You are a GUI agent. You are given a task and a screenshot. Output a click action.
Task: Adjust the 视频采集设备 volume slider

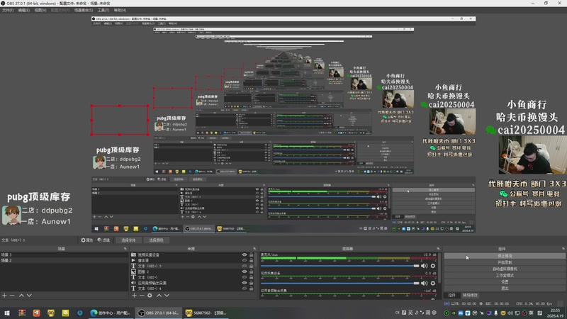[339, 283]
